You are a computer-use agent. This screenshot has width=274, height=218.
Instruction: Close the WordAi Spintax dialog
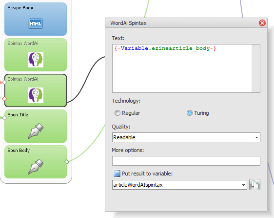(x=262, y=23)
